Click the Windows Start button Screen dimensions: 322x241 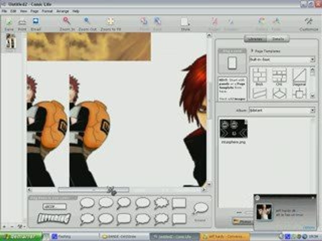coord(21,236)
